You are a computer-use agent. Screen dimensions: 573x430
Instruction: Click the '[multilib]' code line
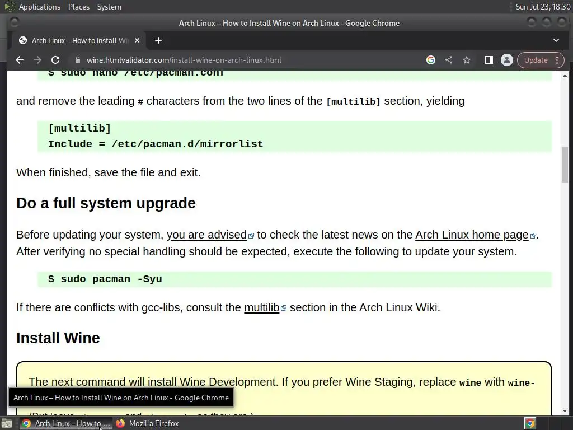click(79, 128)
